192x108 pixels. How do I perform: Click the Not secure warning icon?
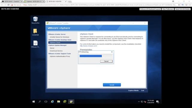12,5
